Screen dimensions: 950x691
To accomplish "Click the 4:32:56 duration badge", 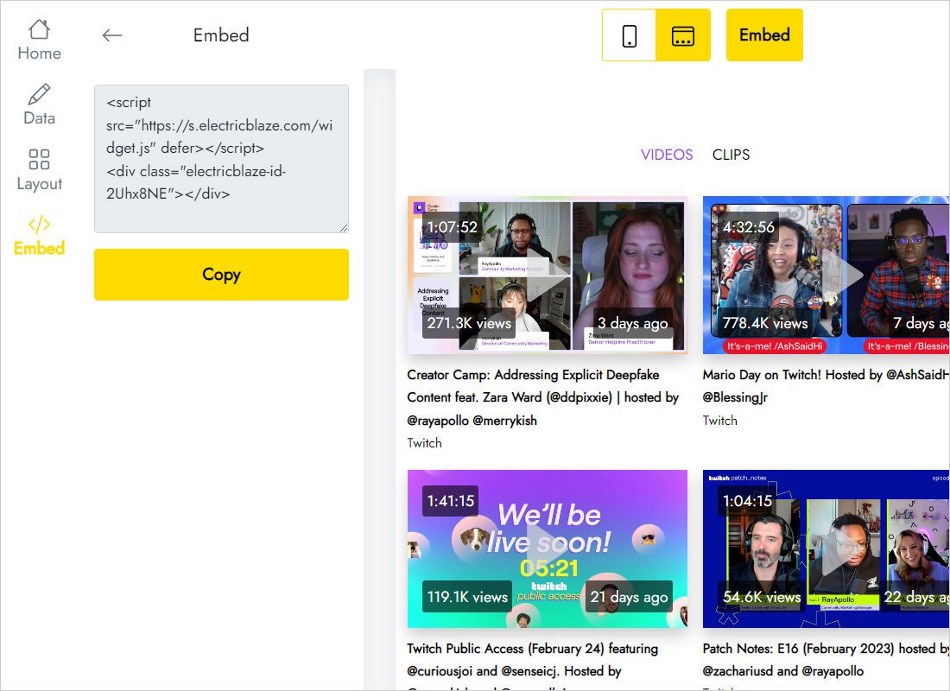I will 748,226.
